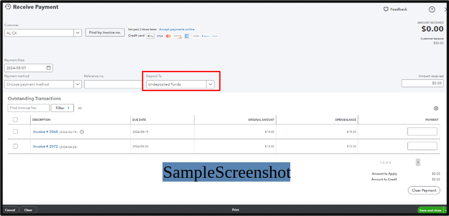Select page 1 in pagination
Viewport: 449px width, 216px height.
click(x=418, y=163)
